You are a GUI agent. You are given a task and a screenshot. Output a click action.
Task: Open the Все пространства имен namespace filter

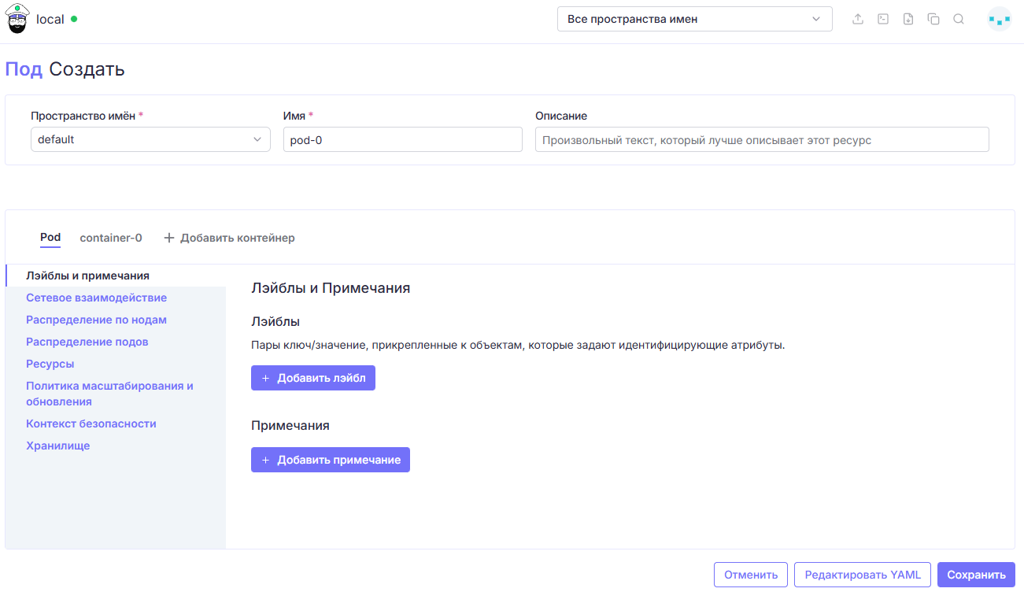coord(694,19)
